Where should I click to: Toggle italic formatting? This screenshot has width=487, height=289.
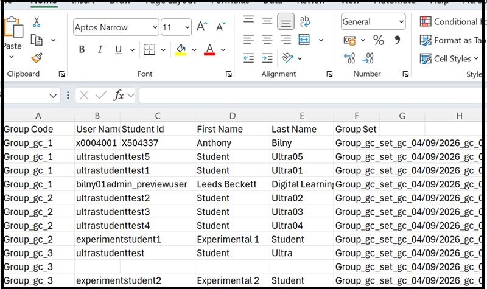pyautogui.click(x=100, y=49)
